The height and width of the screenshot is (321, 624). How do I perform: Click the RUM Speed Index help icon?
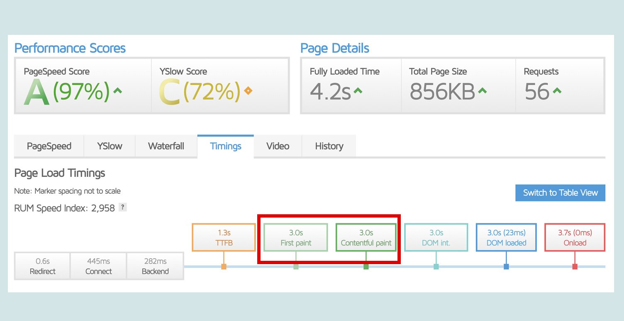(x=122, y=207)
